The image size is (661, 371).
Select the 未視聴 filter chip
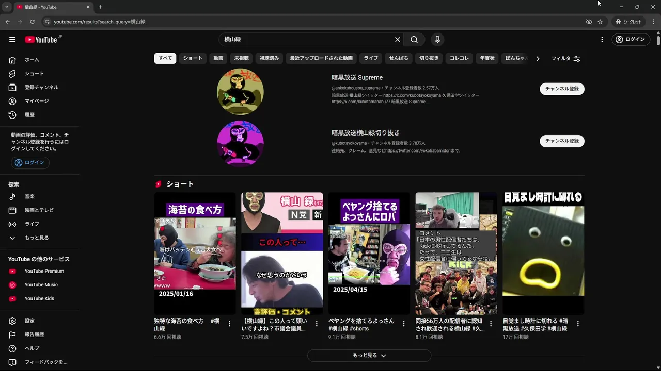coord(241,58)
